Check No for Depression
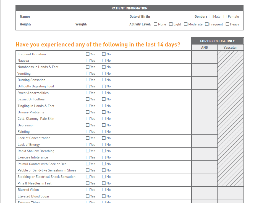Image resolution: width=259 pixels, height=203 pixels. (x=104, y=125)
